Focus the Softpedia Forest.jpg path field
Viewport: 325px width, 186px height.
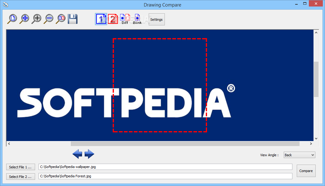click(x=165, y=176)
